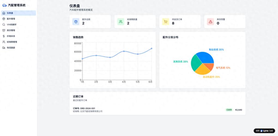The image size is (278, 136).
Task: Click the truck icon next to 物流跟踪
Action: tap(4, 48)
